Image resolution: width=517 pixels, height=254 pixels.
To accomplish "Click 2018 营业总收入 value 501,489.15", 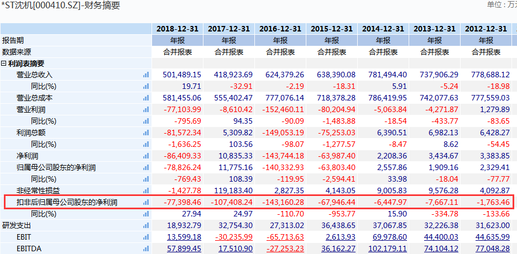I will coord(182,75).
